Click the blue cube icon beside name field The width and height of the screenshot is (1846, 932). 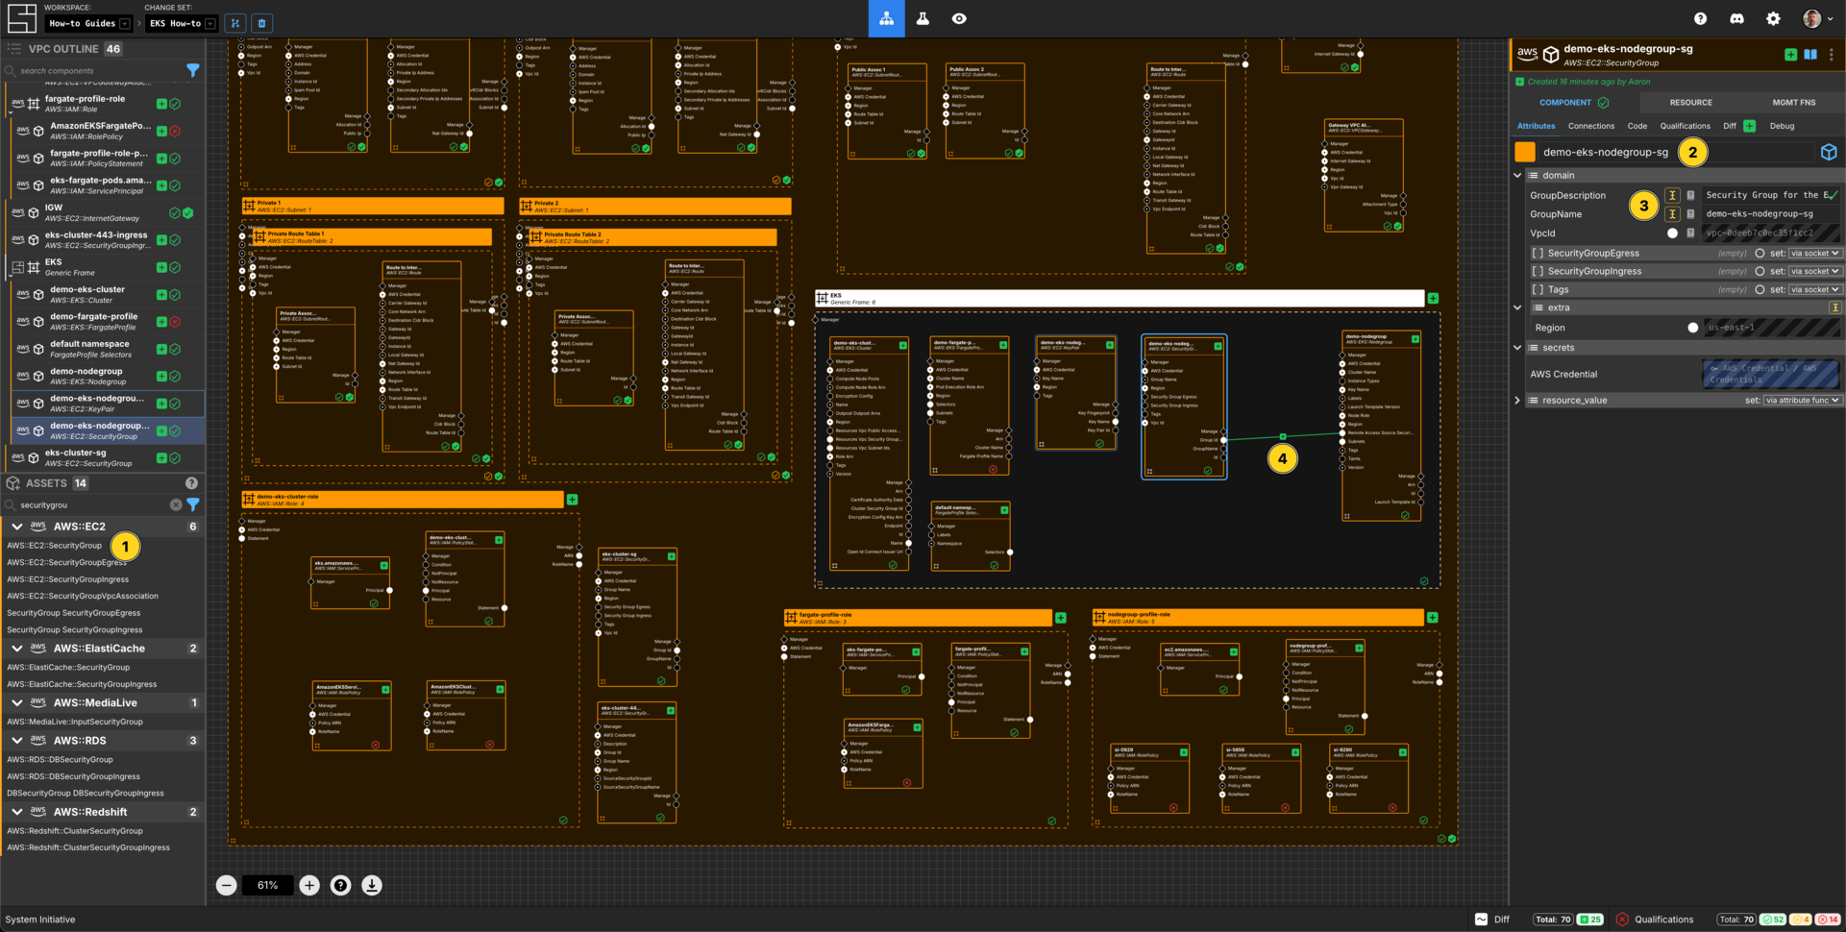(1829, 152)
